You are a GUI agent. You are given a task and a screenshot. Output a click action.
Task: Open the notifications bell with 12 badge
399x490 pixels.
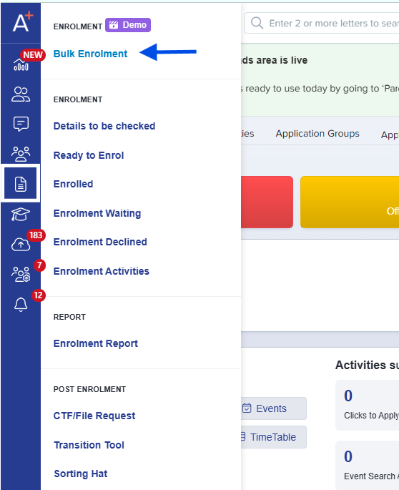click(21, 304)
